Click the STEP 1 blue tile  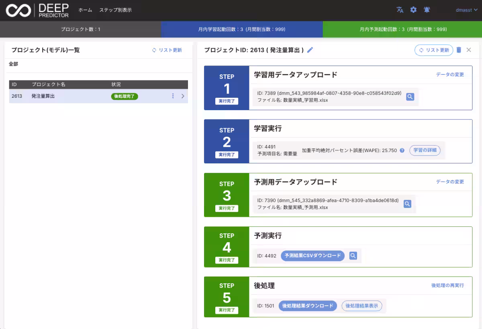tap(227, 88)
